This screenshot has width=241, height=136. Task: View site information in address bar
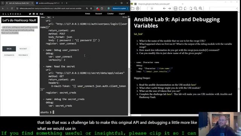pyautogui.click(x=17, y=8)
